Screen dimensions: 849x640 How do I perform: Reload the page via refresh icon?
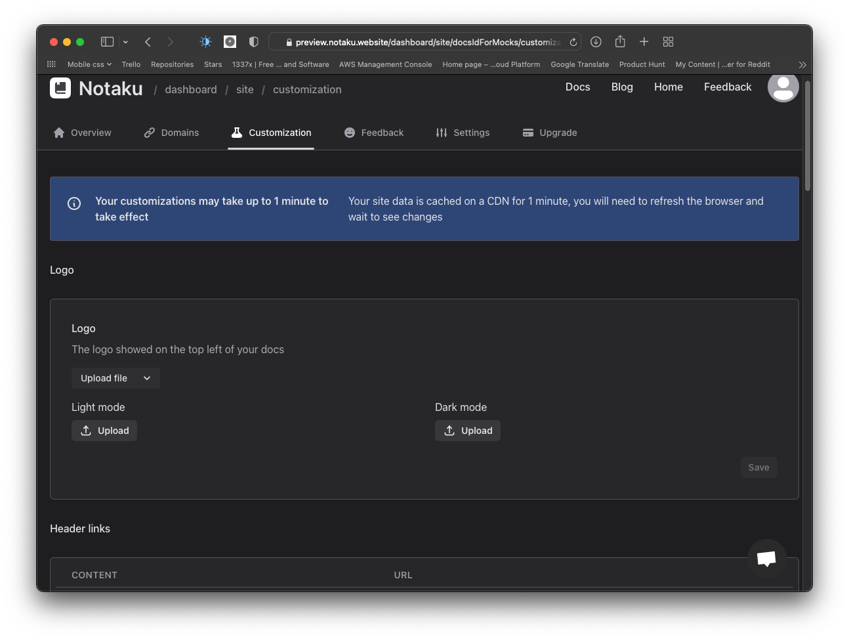(x=573, y=42)
